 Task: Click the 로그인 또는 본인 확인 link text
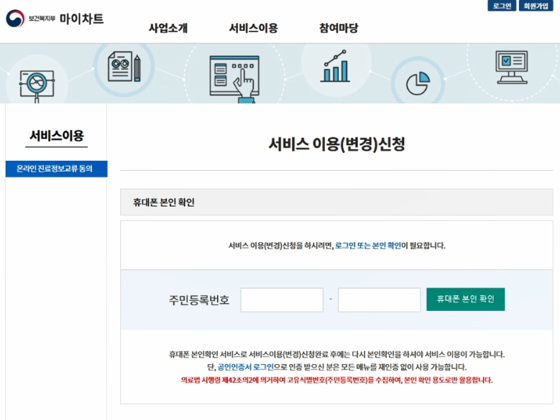368,246
